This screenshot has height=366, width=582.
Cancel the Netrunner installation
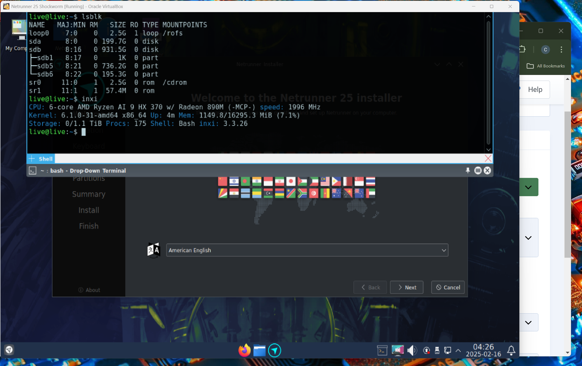(448, 287)
